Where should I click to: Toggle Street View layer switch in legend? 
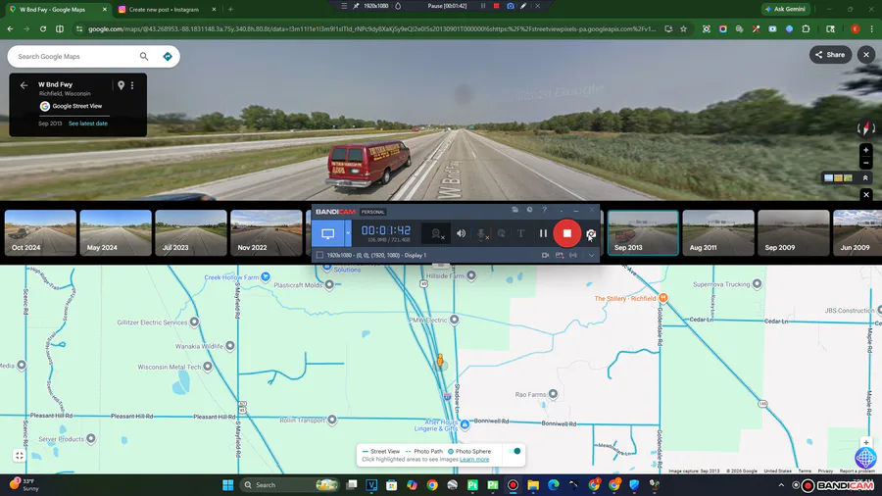514,451
